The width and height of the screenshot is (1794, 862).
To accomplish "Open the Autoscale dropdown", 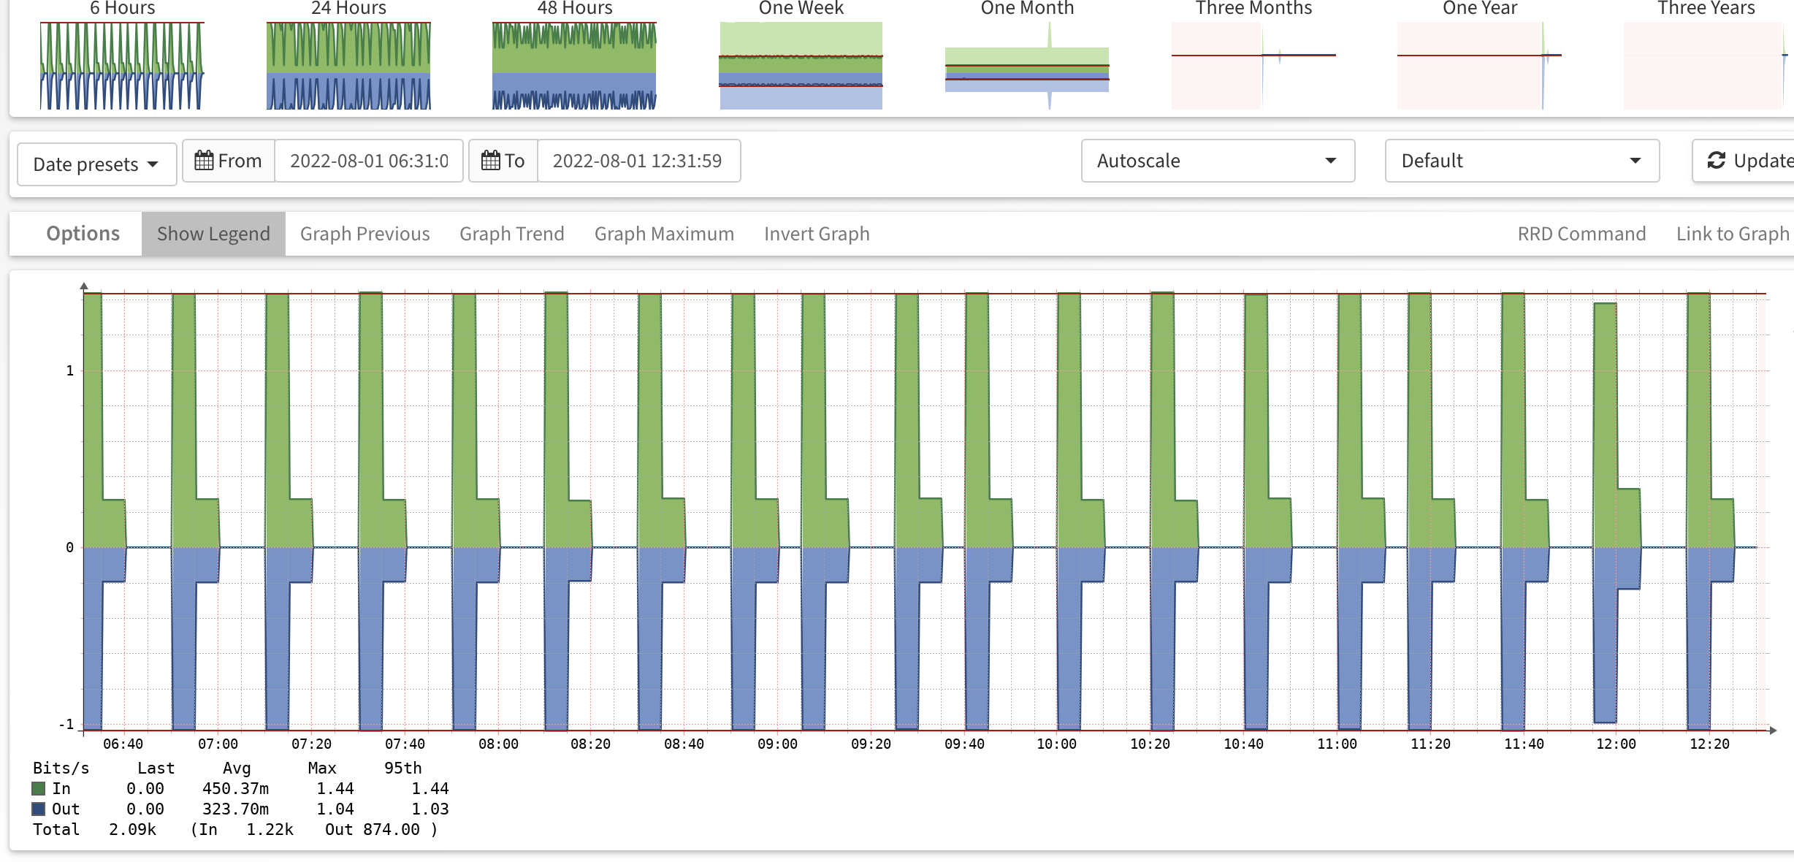I will [x=1218, y=161].
